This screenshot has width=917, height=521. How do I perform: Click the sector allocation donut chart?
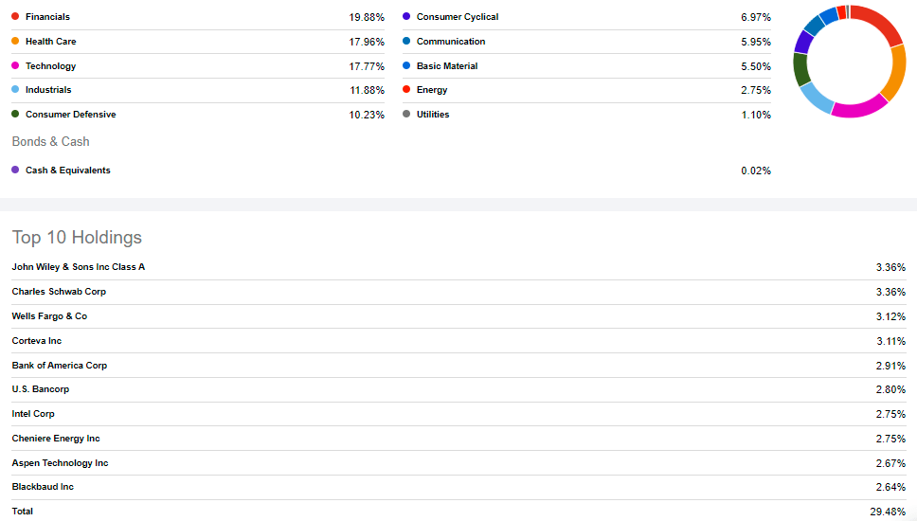click(x=849, y=62)
